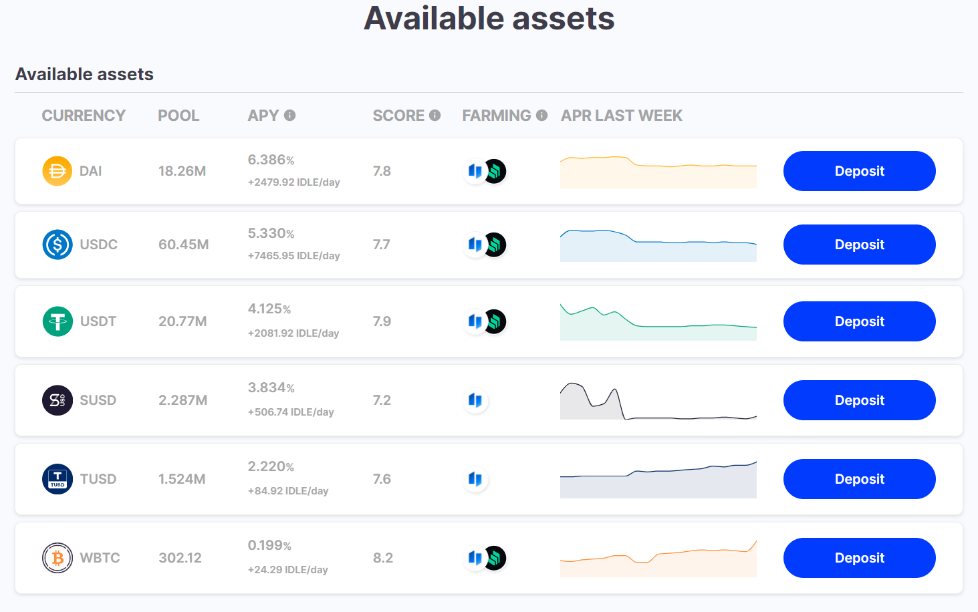Click the DAI currency icon
Image resolution: width=978 pixels, height=612 pixels.
57,171
